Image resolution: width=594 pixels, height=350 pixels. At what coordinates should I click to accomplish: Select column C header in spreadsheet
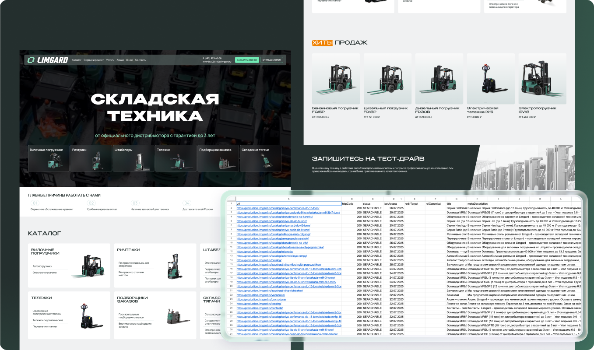click(373, 199)
